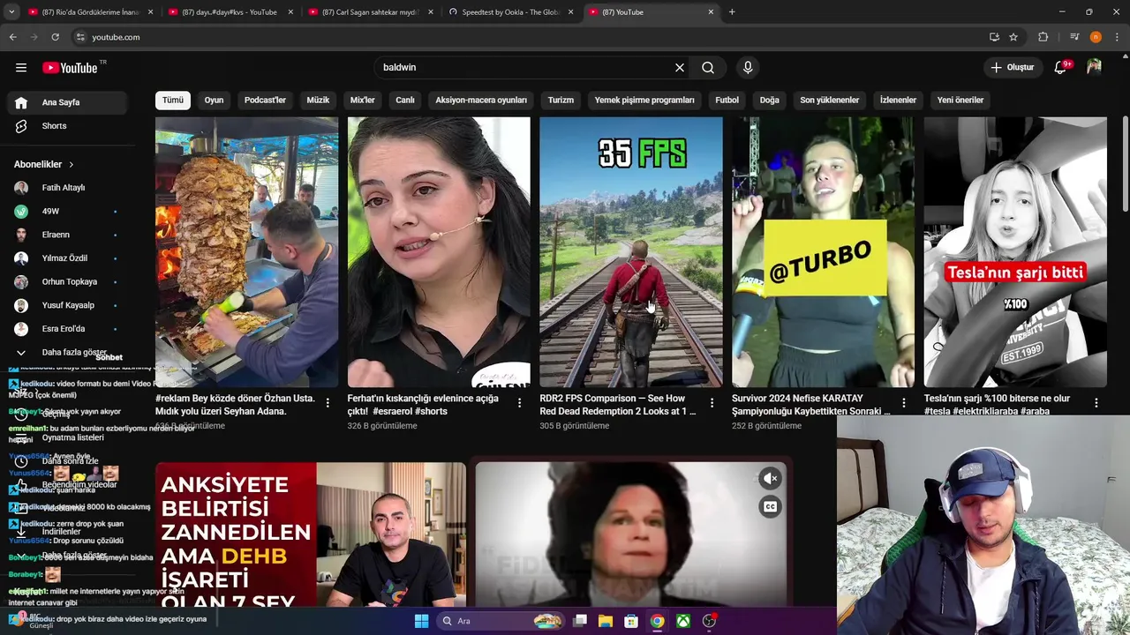
Task: Unmute the preview video
Action: pyautogui.click(x=770, y=478)
